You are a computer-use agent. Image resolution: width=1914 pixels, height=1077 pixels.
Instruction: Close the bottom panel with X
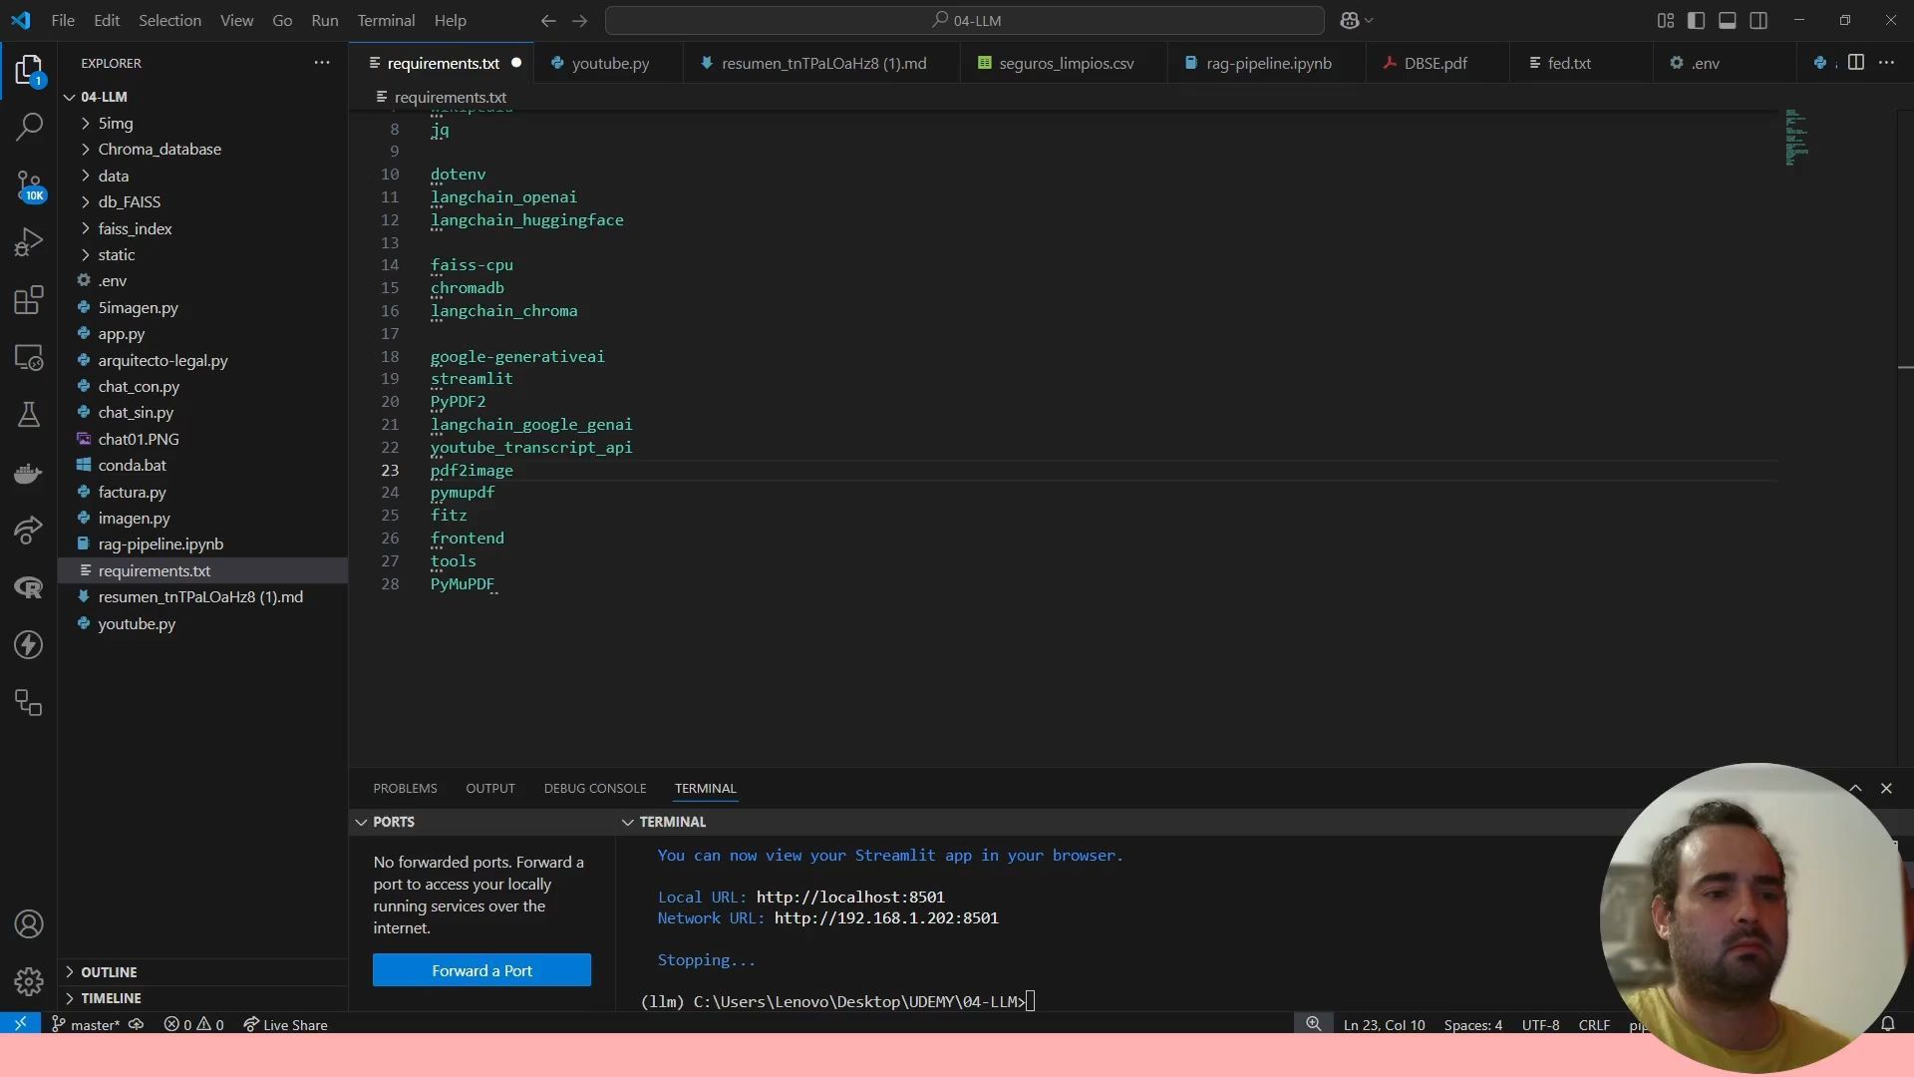point(1886,788)
